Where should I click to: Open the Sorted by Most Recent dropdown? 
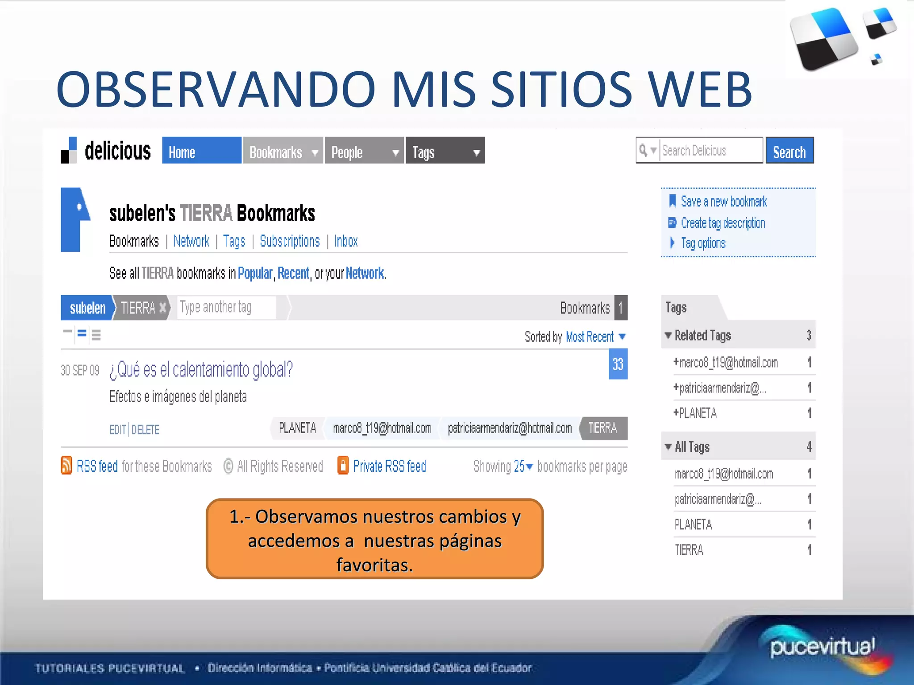[x=596, y=337]
